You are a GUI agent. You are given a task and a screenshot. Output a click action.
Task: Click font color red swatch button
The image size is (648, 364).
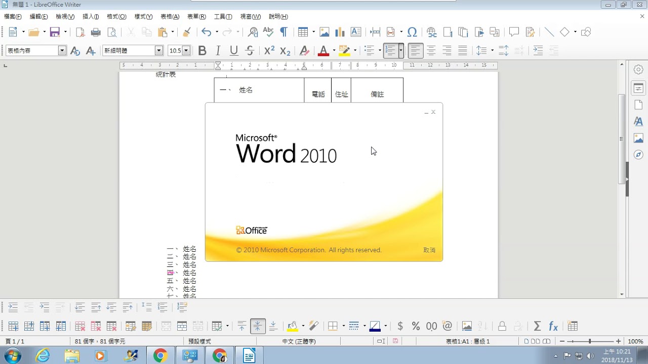point(323,51)
